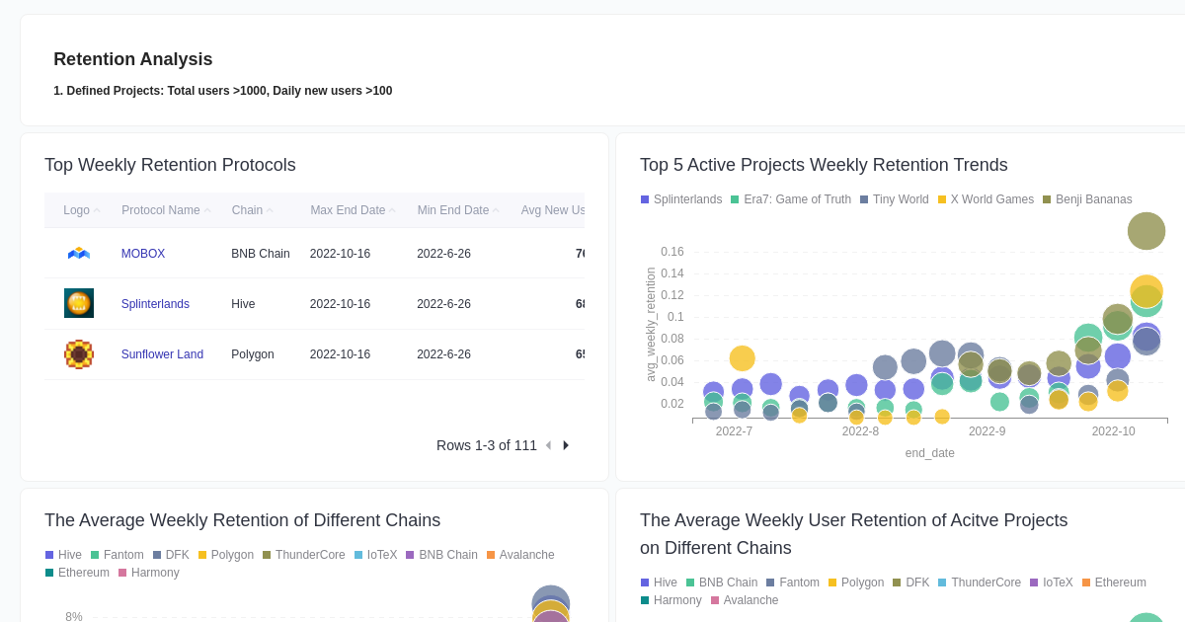
Task: Click the Sunflower Land sunflower logo
Action: point(79,353)
